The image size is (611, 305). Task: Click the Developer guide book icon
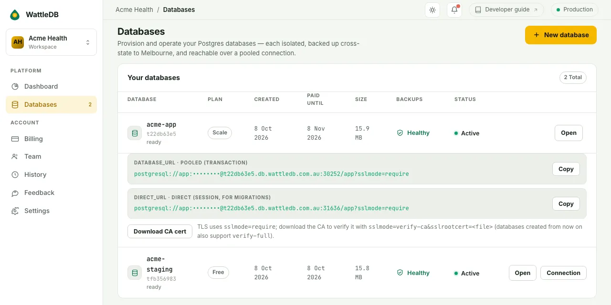pos(478,10)
